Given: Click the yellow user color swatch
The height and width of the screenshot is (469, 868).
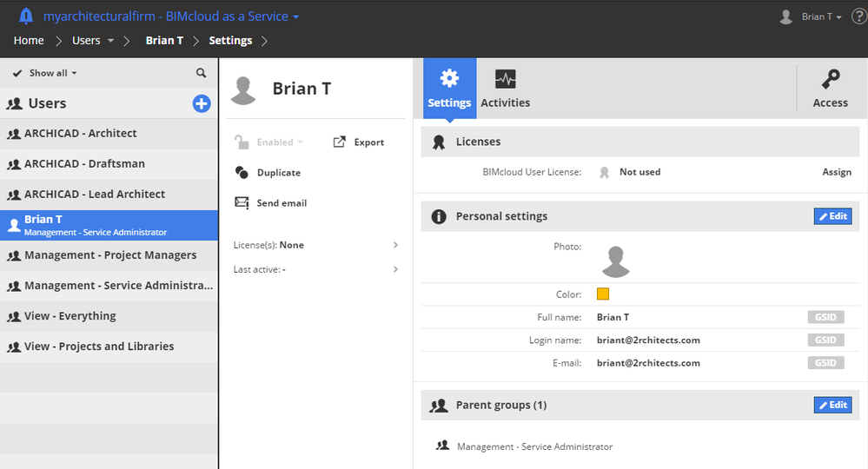Looking at the screenshot, I should [603, 294].
